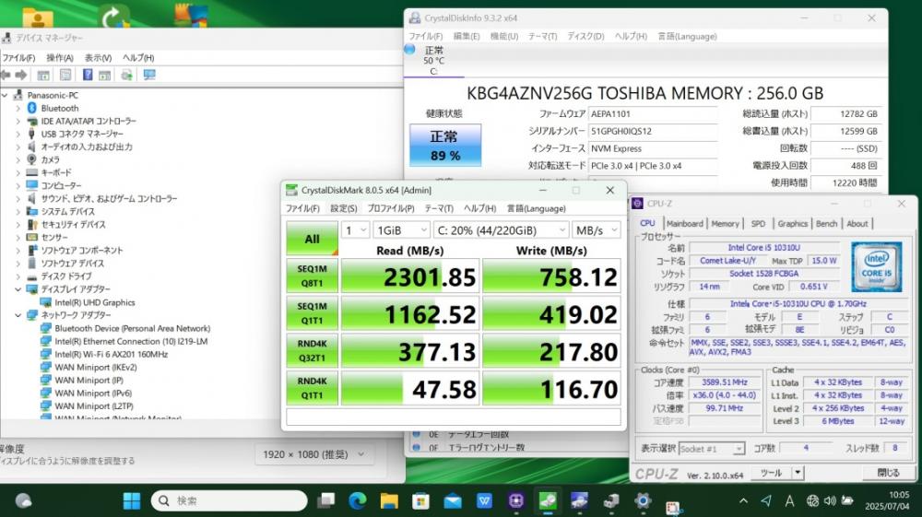Open CrystalDiskInfo 機能(U) menu
Screen dimensions: 922x517
click(504, 37)
